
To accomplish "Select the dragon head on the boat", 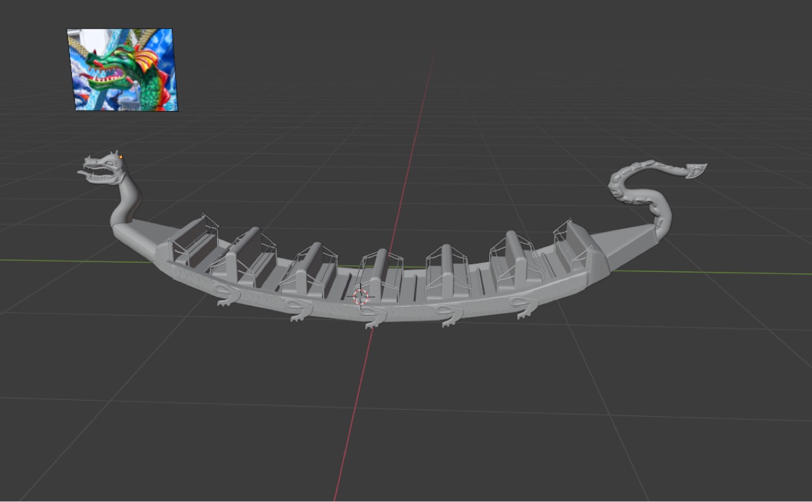I will [105, 167].
